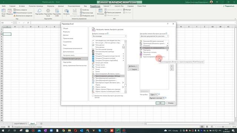Image resolution: width=237 pixels, height=133 pixels.
Task: Open Google Chrome from the taskbar
Action: [63, 130]
